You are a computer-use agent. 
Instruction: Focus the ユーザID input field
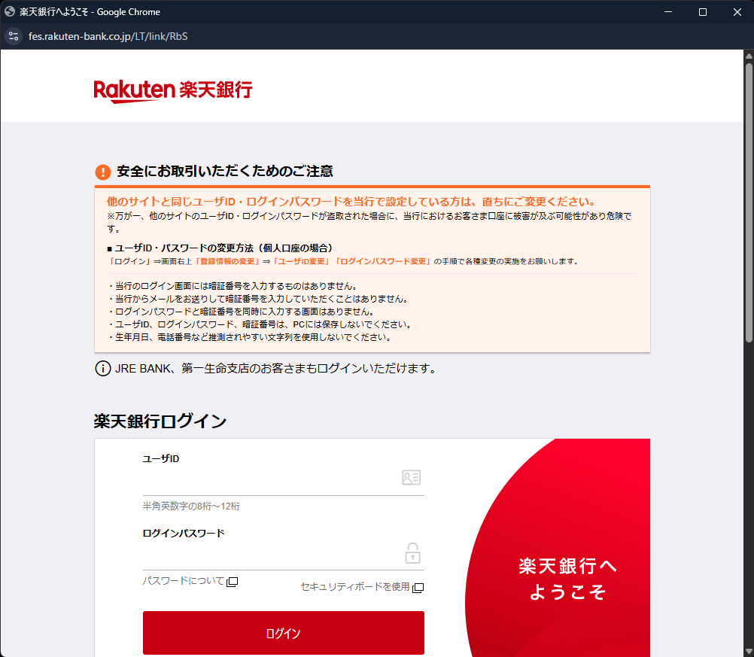[x=283, y=481]
